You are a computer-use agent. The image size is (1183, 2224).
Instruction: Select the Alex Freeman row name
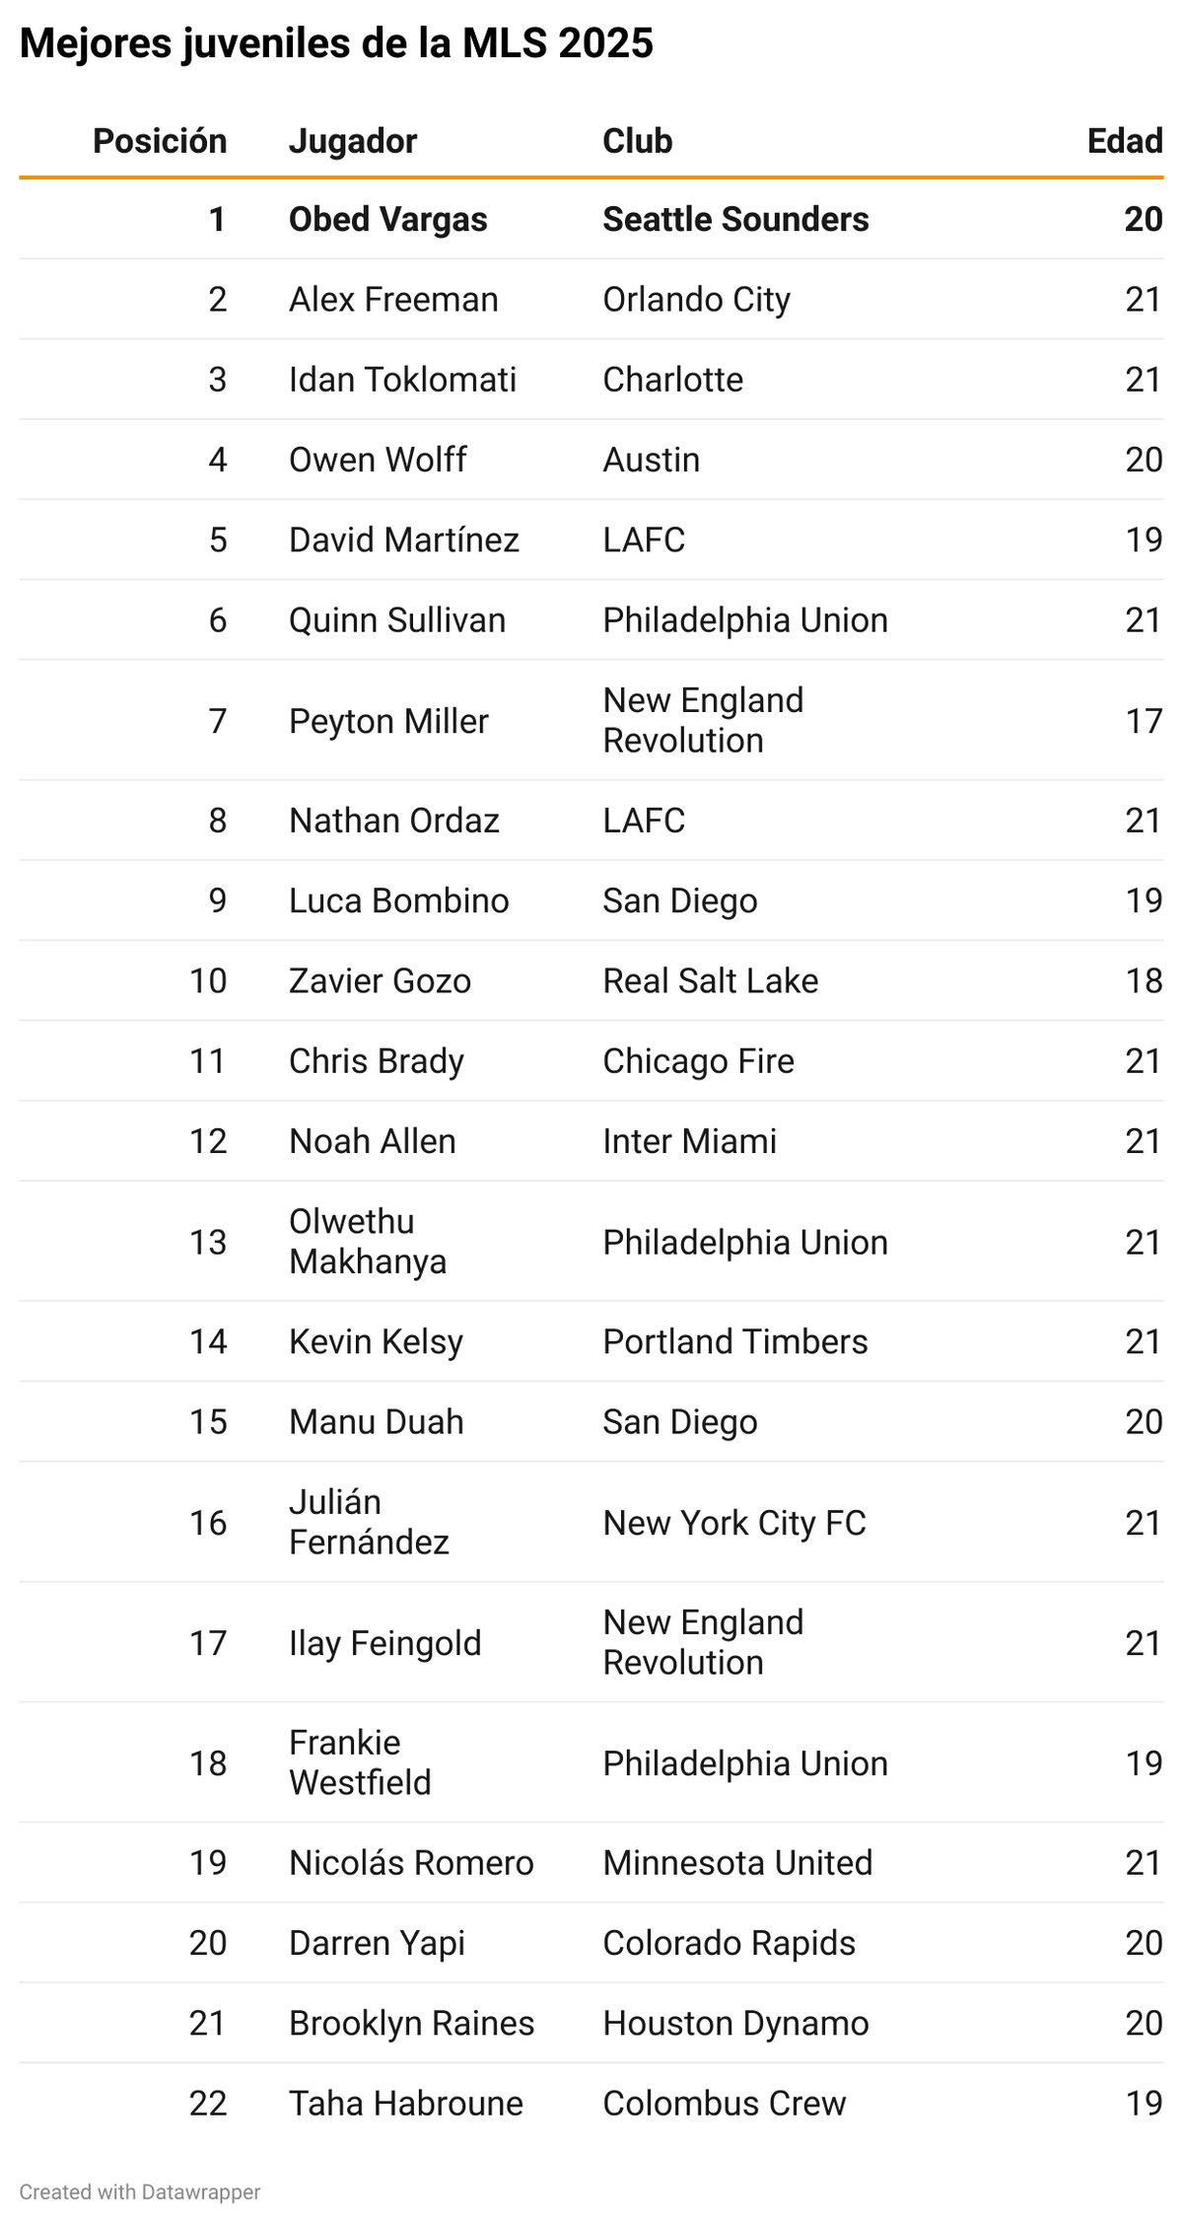[x=393, y=299]
